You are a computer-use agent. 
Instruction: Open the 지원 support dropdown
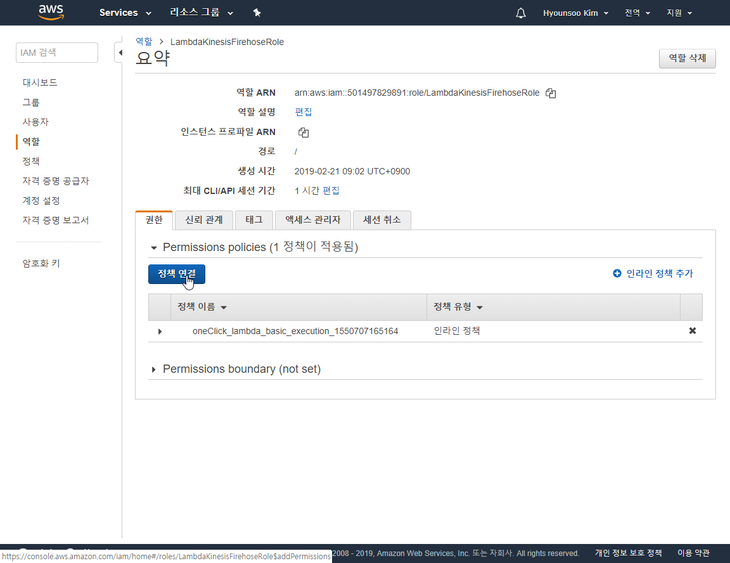(x=679, y=13)
